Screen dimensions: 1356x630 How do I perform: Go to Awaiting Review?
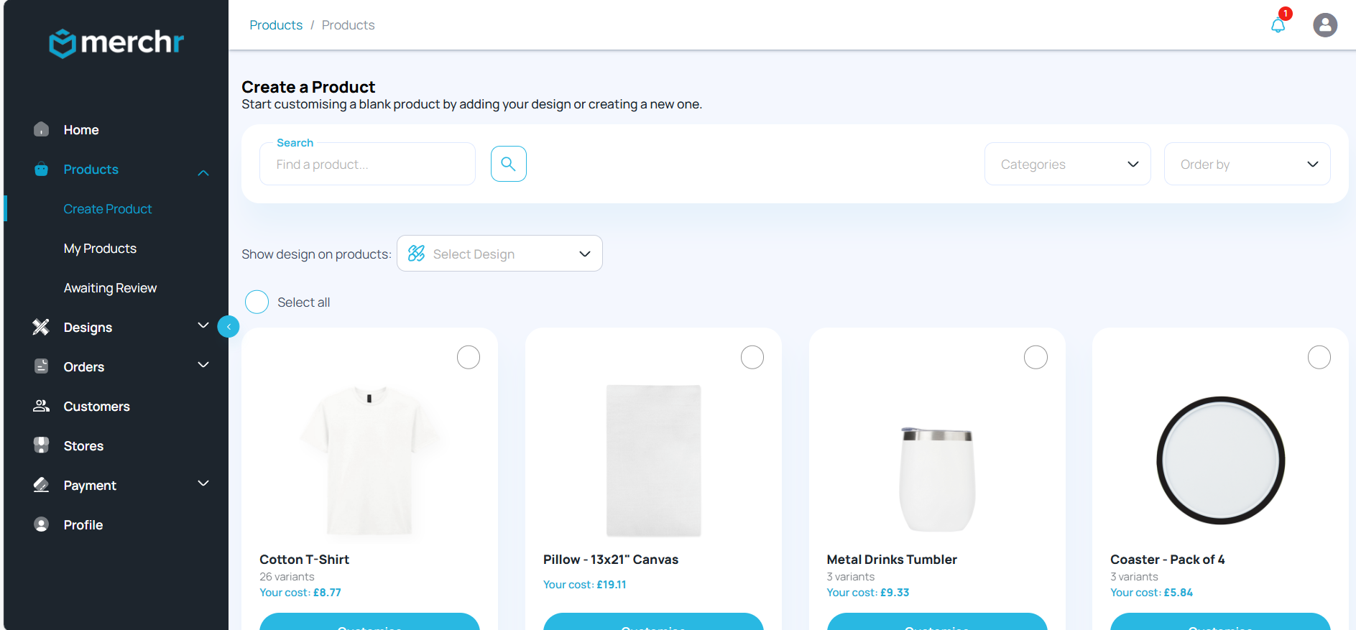[110, 288]
